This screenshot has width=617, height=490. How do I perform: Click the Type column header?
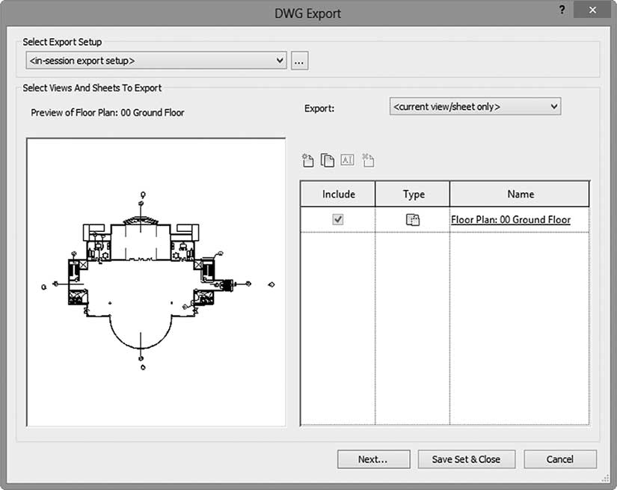[x=413, y=194]
